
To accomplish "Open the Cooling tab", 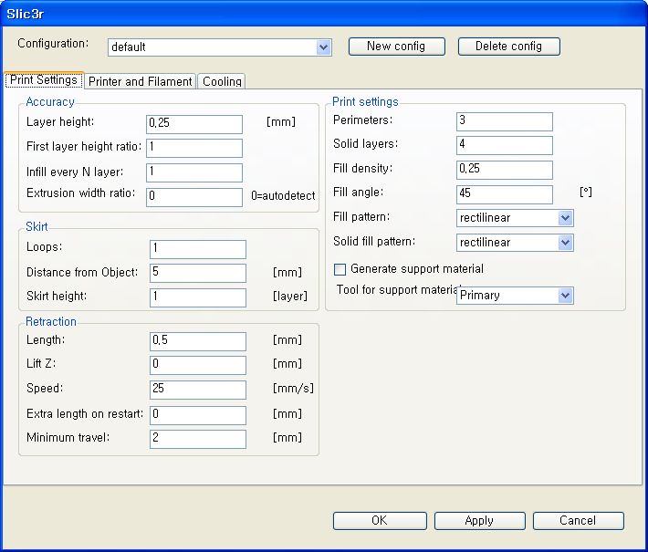I will tap(222, 81).
